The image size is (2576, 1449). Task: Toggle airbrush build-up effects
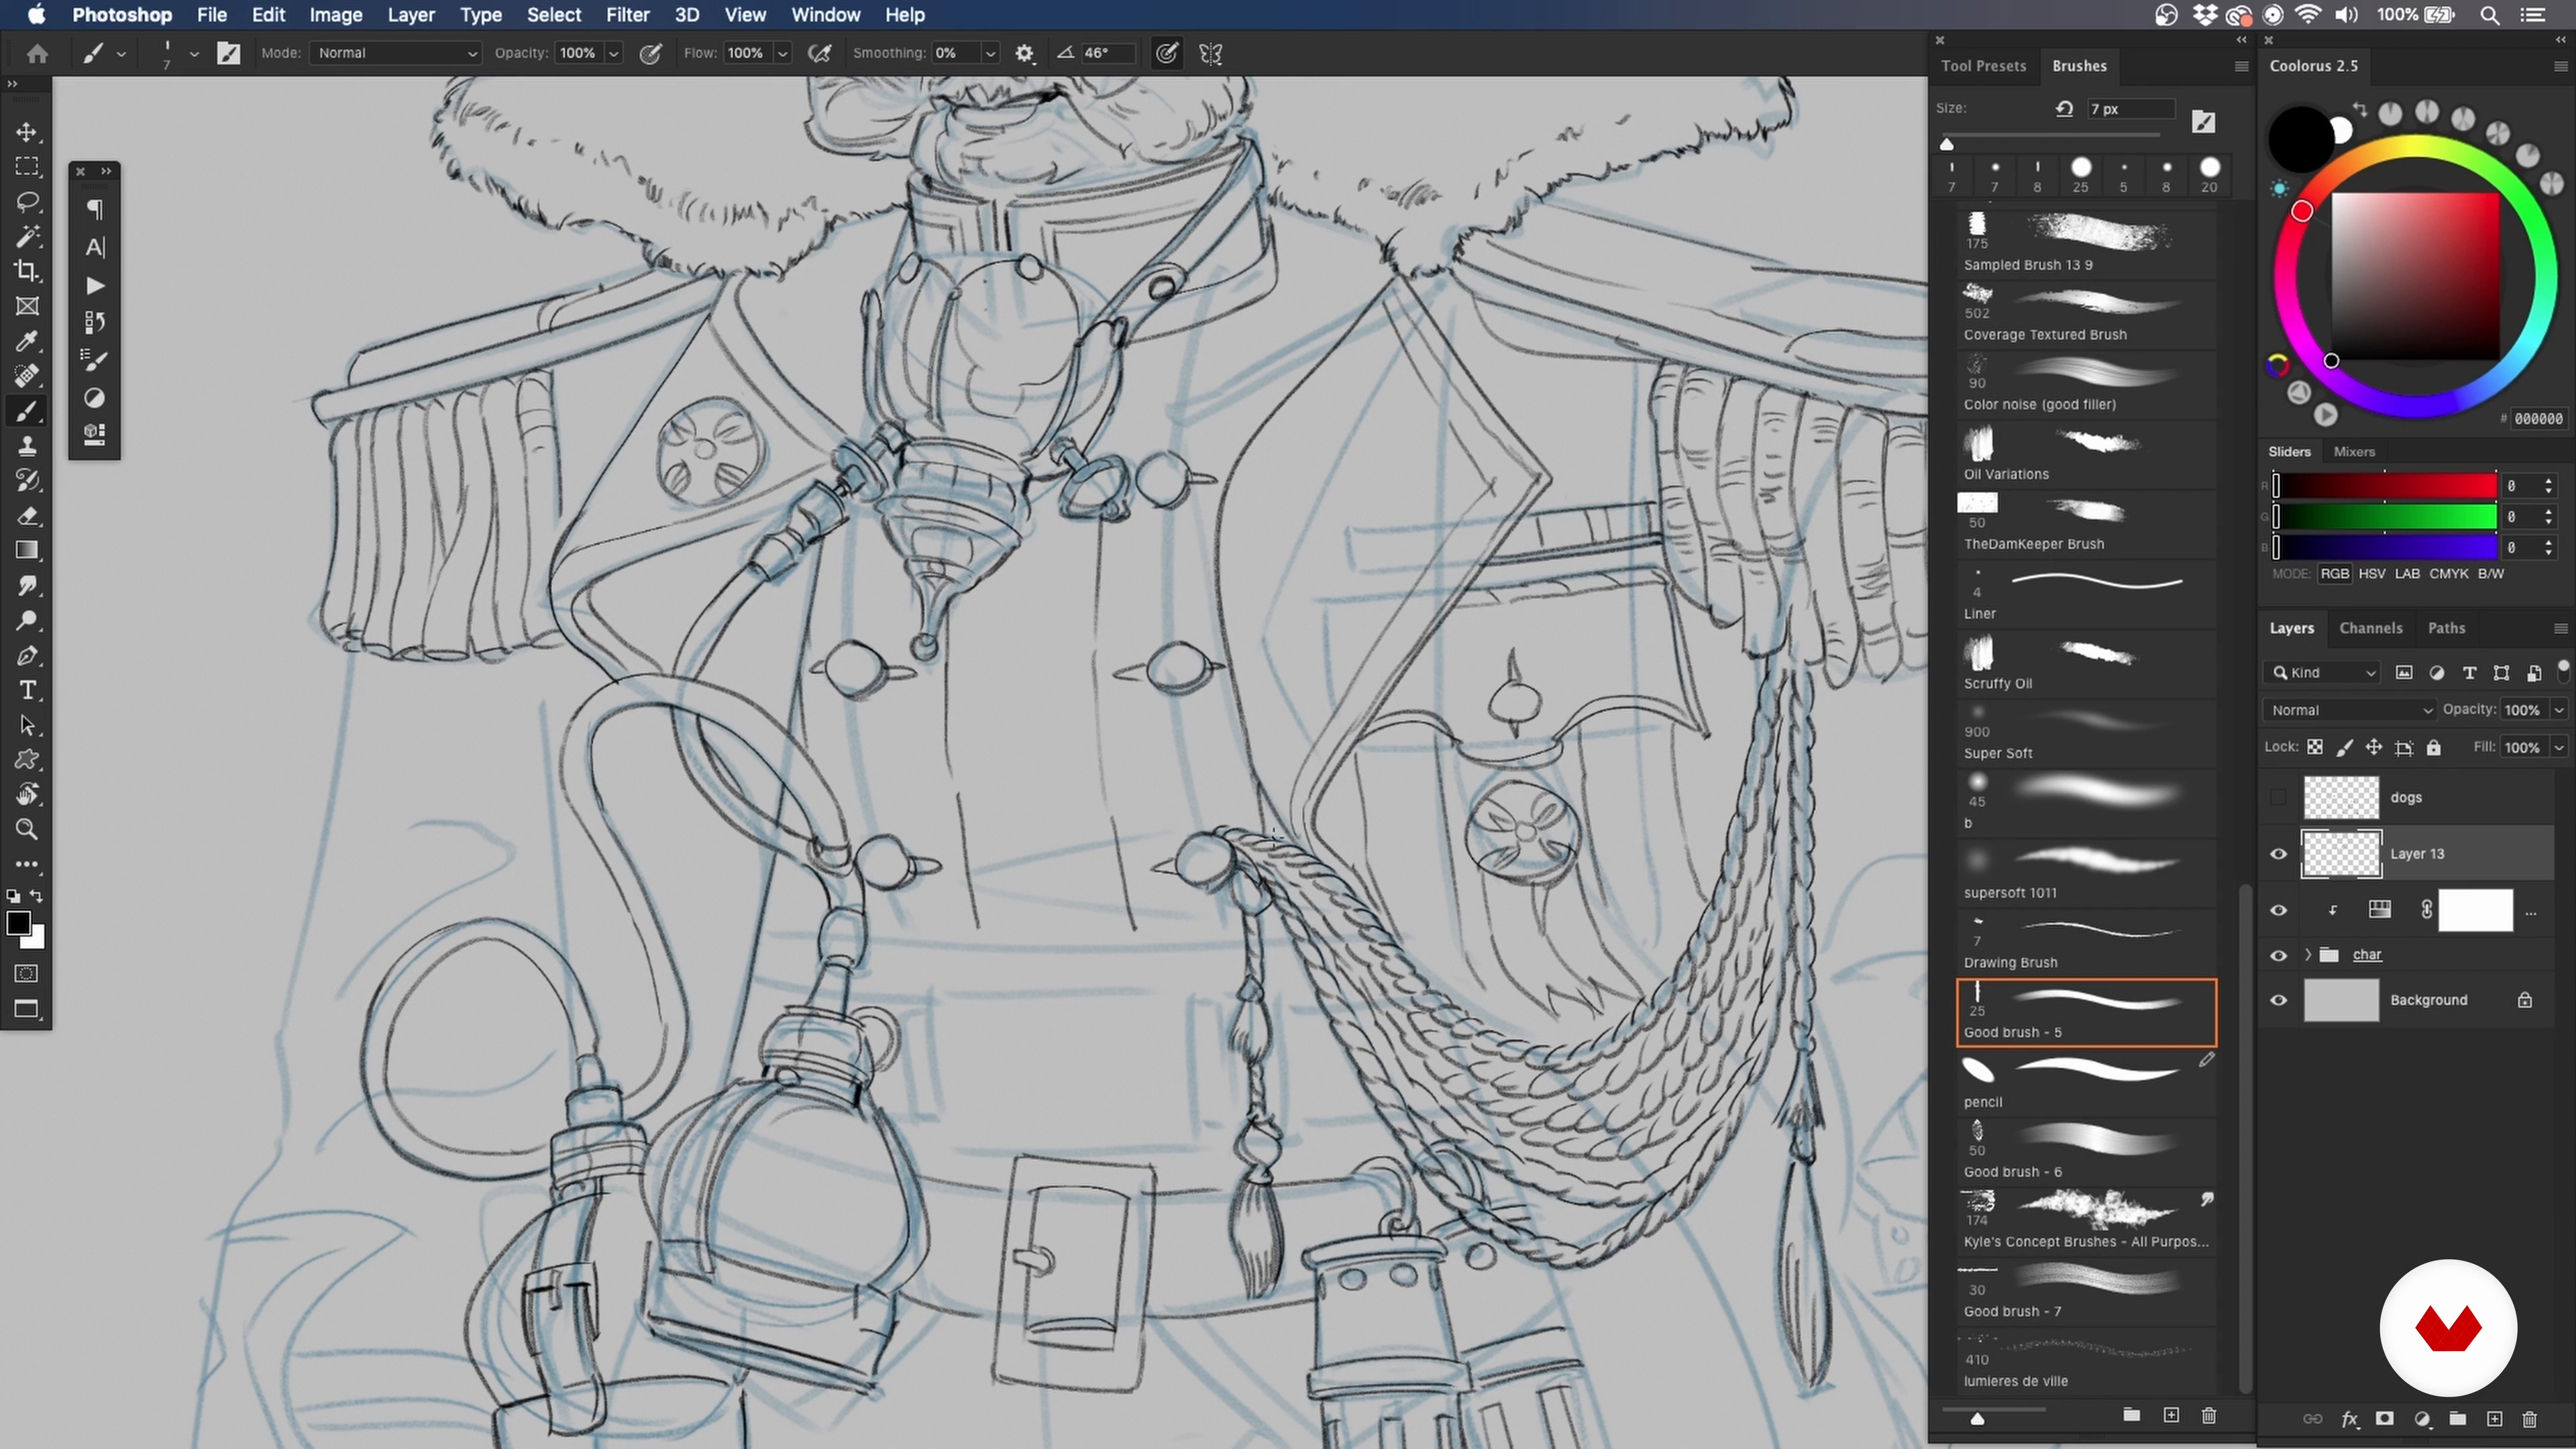[820, 53]
